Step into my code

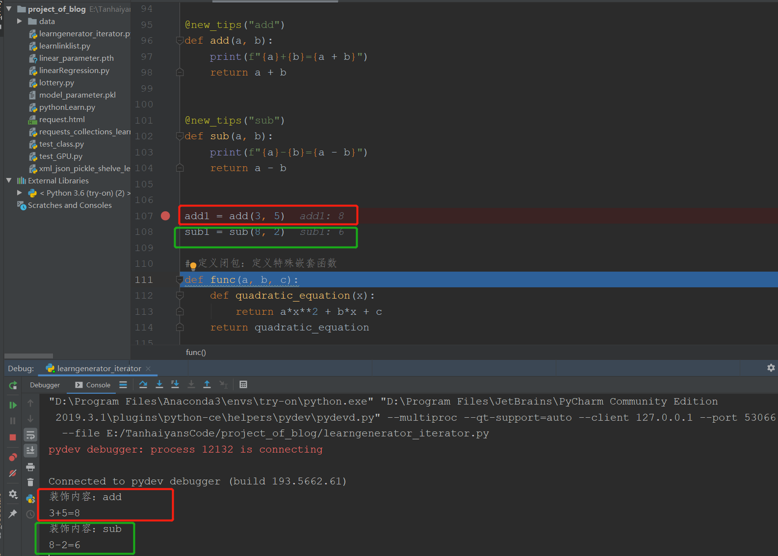coord(175,385)
